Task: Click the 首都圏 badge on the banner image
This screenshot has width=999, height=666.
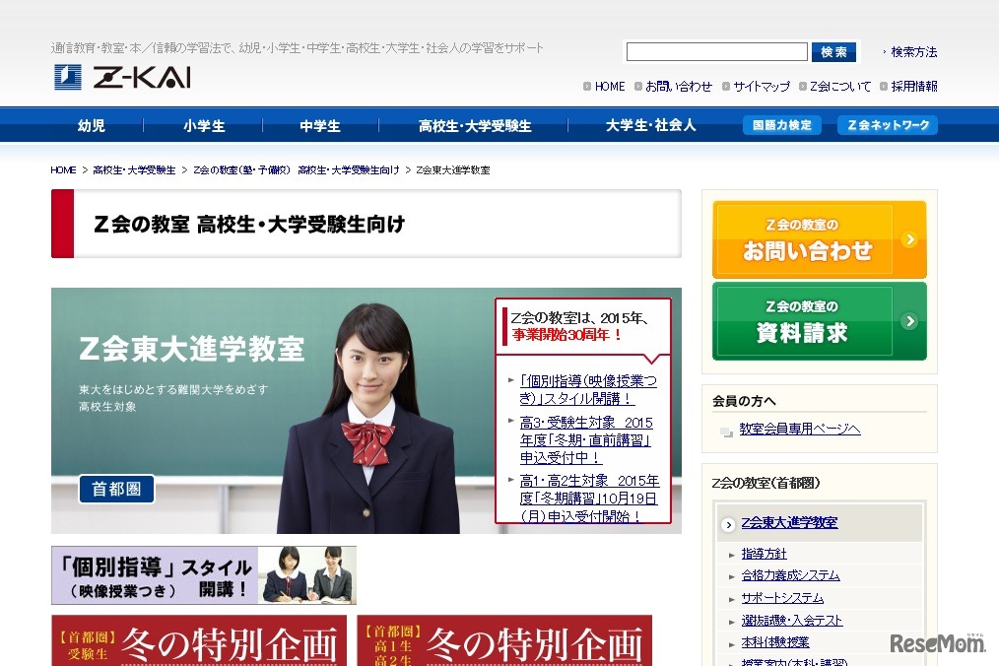Action: 115,488
